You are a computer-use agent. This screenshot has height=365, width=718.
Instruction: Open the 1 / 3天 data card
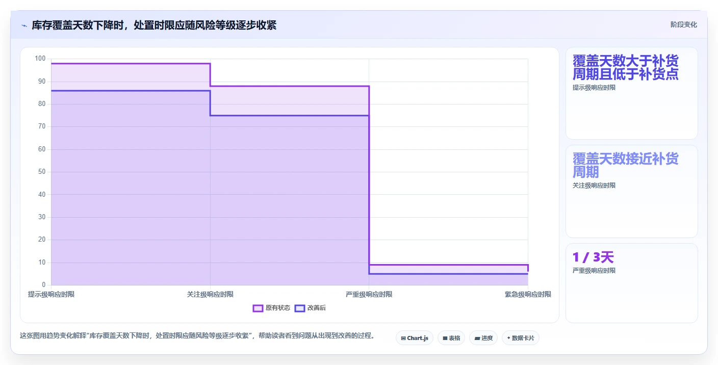click(632, 283)
